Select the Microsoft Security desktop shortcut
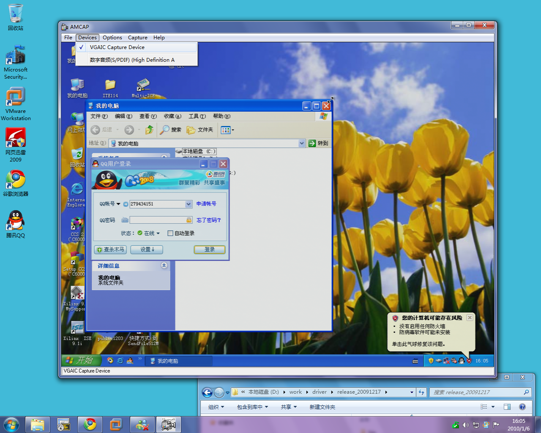541x433 pixels. (16, 62)
